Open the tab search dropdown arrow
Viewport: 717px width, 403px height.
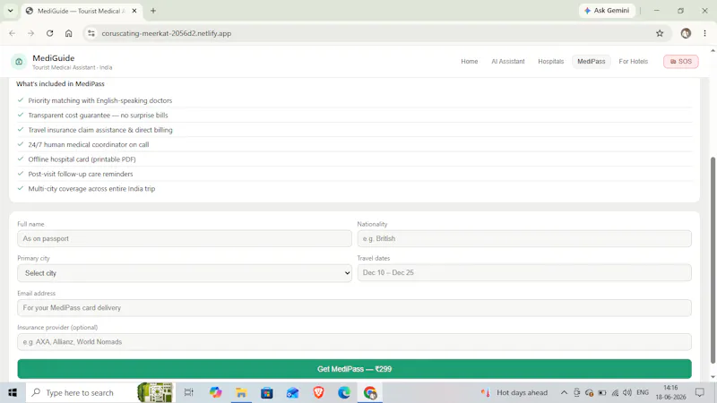point(10,11)
